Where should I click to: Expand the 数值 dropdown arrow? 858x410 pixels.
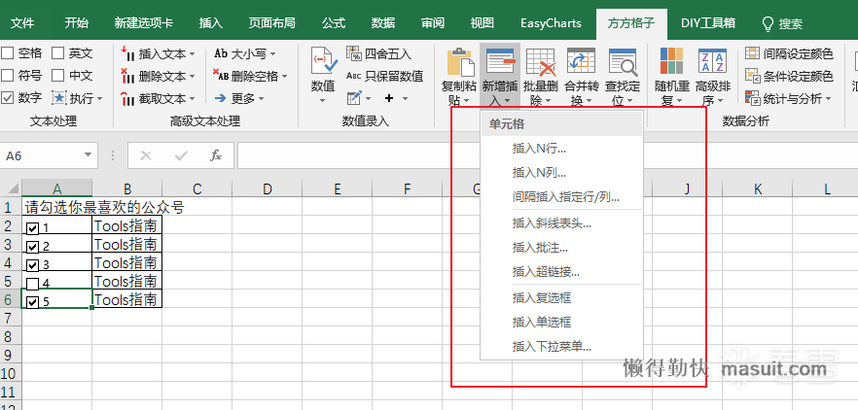coord(323,101)
